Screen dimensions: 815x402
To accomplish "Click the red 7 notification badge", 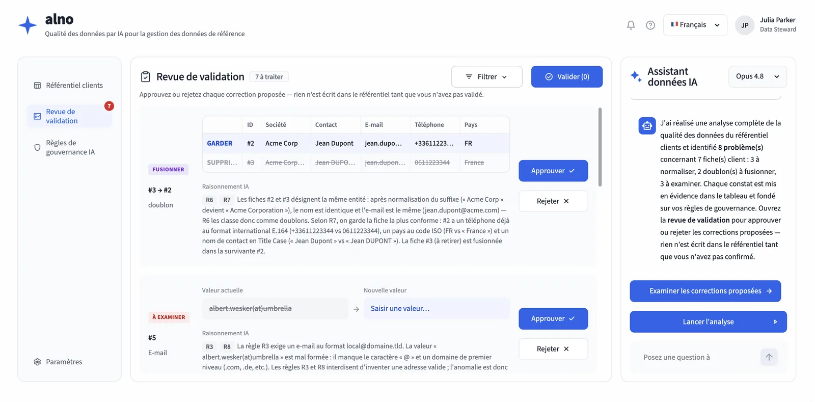I will (109, 106).
